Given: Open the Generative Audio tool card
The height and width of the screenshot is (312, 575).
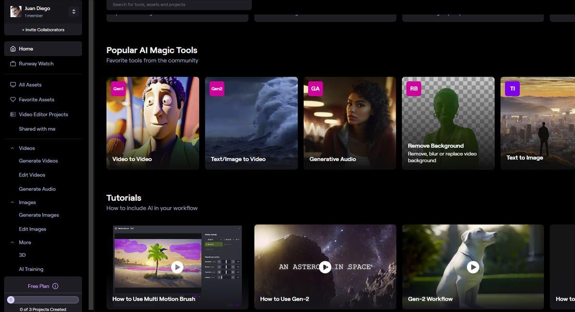Looking at the screenshot, I should [x=350, y=123].
